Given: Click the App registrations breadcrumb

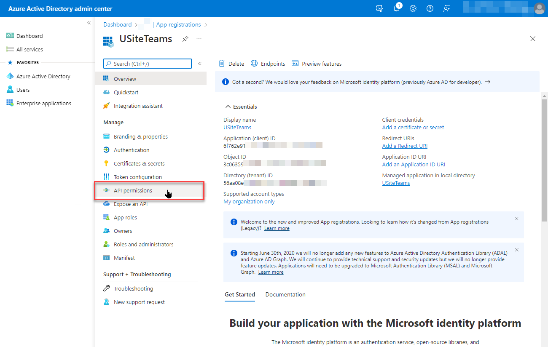Looking at the screenshot, I should 178,24.
